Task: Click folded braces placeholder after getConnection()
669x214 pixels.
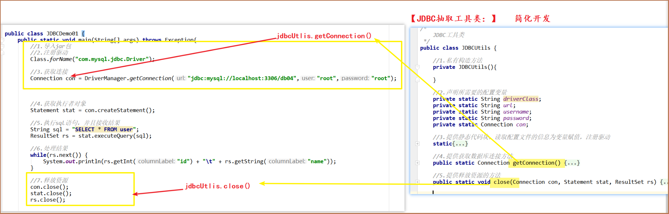Action: click(572, 163)
